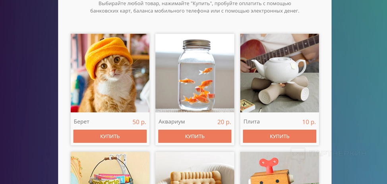
Task: Click the 20 р. price label
Action: pyautogui.click(x=224, y=122)
